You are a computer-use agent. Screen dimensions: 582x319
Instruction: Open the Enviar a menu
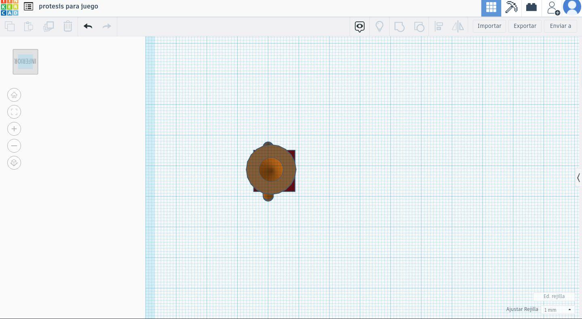coord(561,26)
